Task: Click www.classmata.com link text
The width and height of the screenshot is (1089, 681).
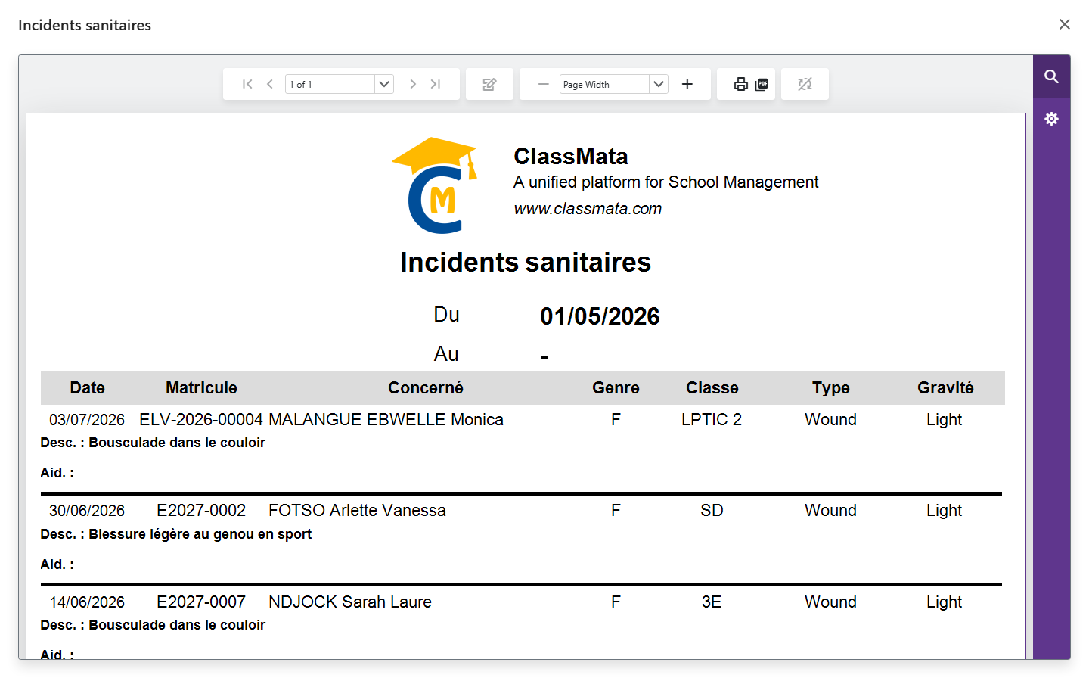Action: [x=588, y=209]
